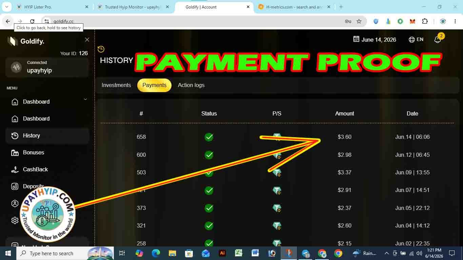Switch to the HYIP Lister Pro tab
The image size is (463, 260).
(x=53, y=7)
